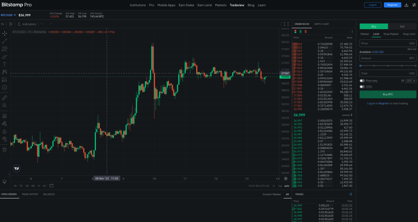Open the Indicators menu

[x=27, y=24]
